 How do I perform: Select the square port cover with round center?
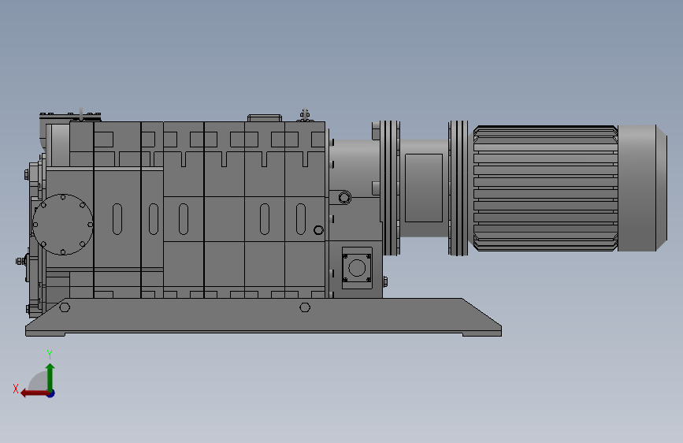pyautogui.click(x=357, y=268)
